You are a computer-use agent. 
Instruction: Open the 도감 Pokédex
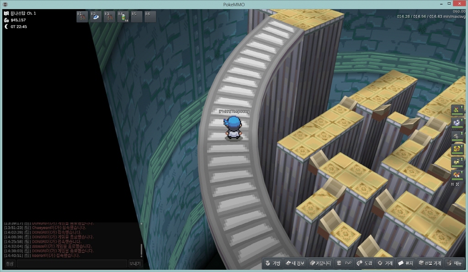click(x=365, y=263)
